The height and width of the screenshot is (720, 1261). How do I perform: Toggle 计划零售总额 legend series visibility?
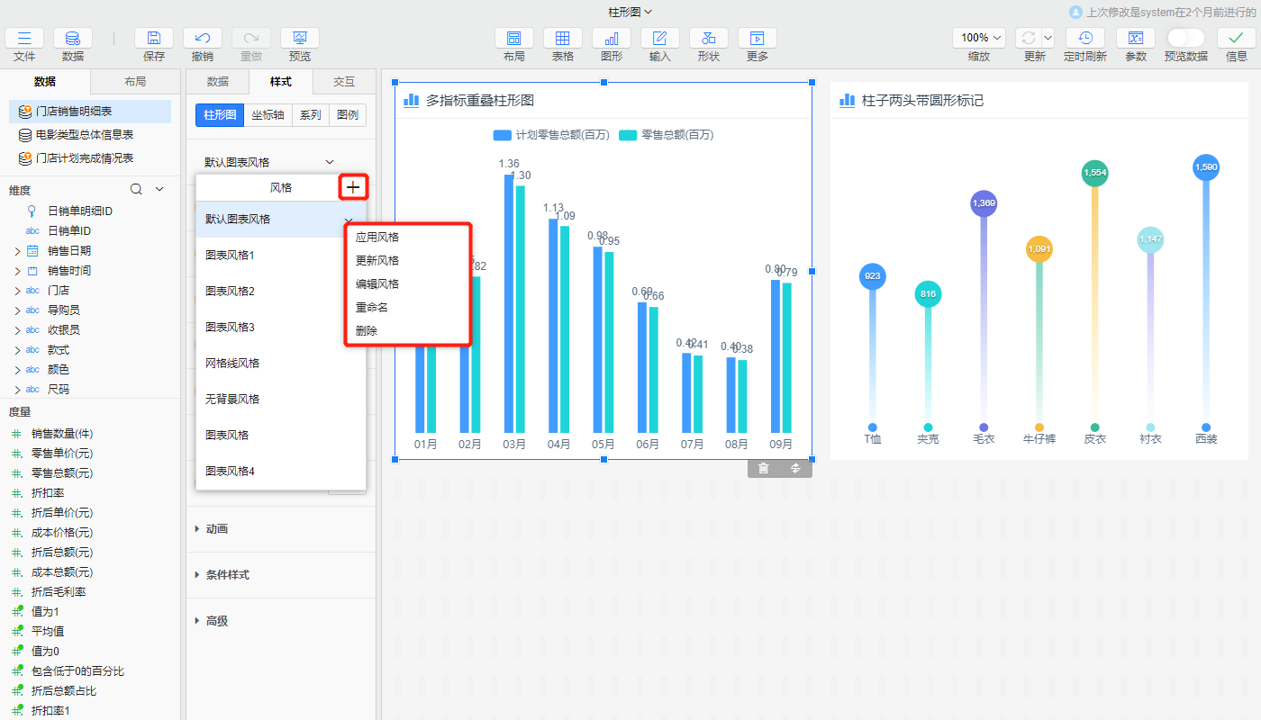(x=550, y=135)
